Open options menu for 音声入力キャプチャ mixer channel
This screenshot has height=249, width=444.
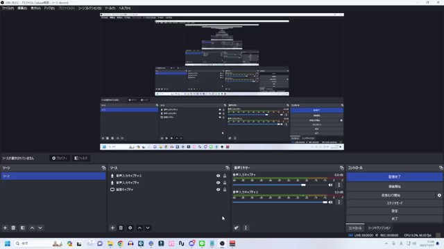coord(339,185)
